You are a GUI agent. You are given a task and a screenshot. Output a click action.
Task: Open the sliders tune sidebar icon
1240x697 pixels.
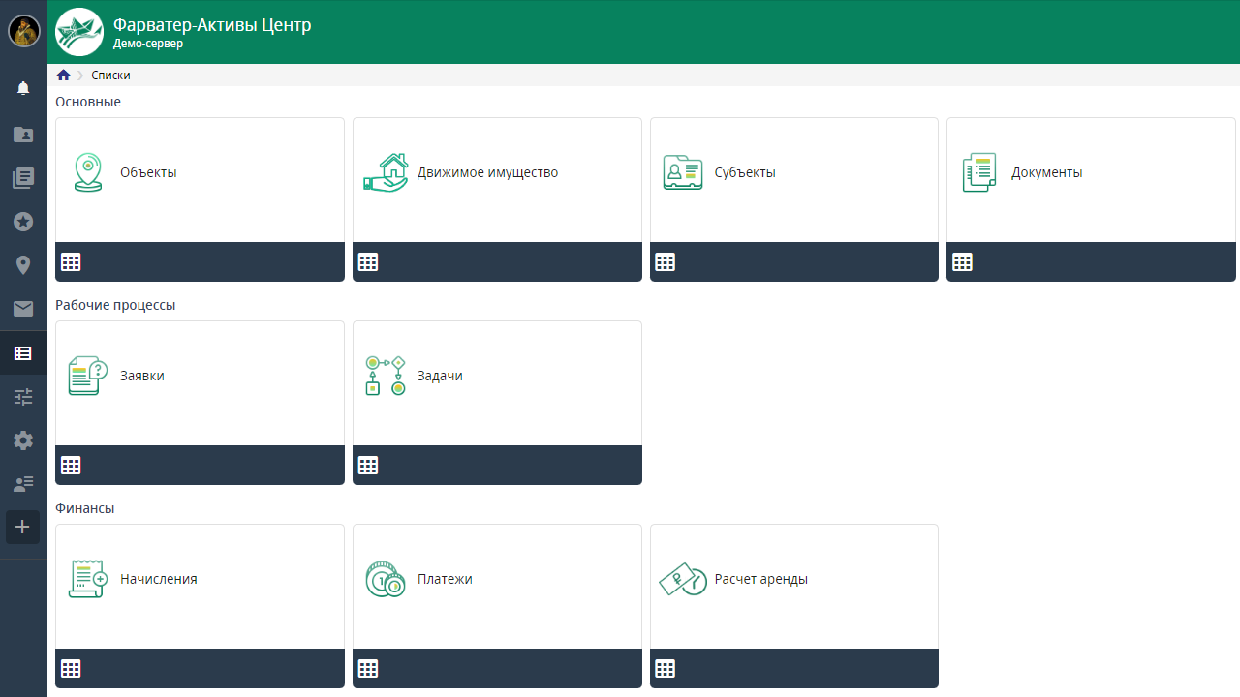click(x=23, y=397)
